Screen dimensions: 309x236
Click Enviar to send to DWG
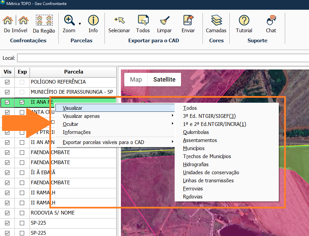(188, 21)
